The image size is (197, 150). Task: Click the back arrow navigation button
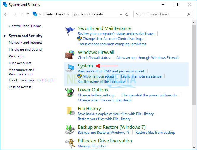[6, 14]
